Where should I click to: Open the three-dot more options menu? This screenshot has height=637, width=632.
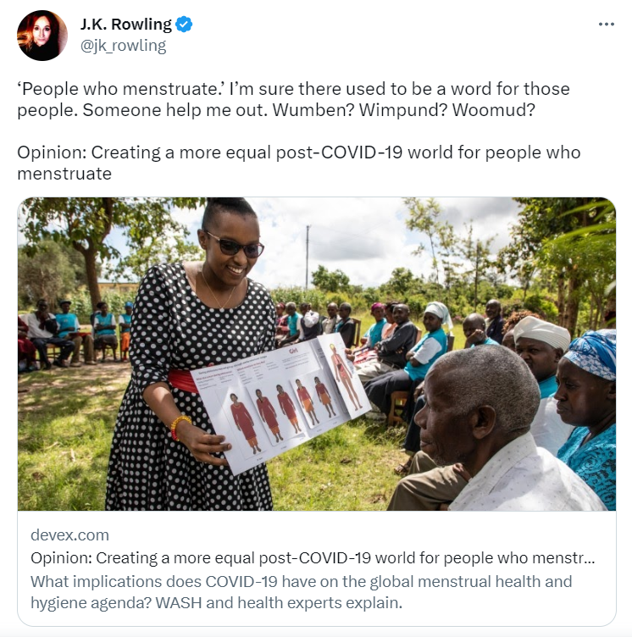click(x=606, y=25)
